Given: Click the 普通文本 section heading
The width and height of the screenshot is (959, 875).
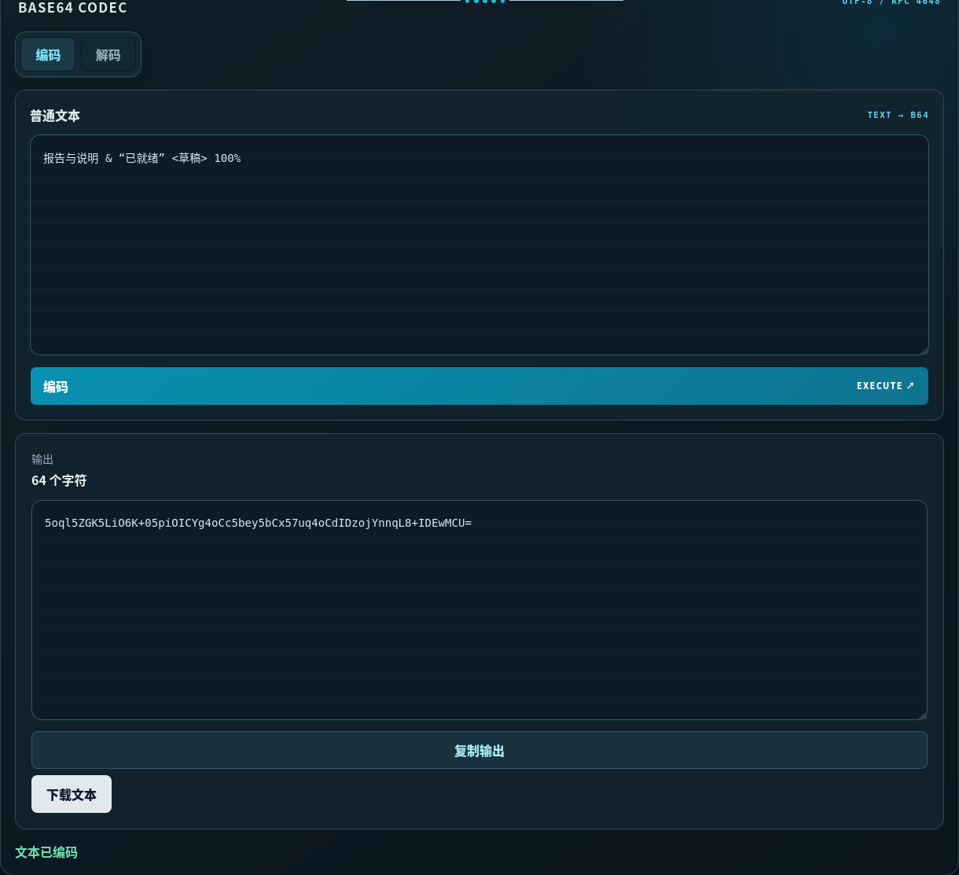Looking at the screenshot, I should pos(55,116).
